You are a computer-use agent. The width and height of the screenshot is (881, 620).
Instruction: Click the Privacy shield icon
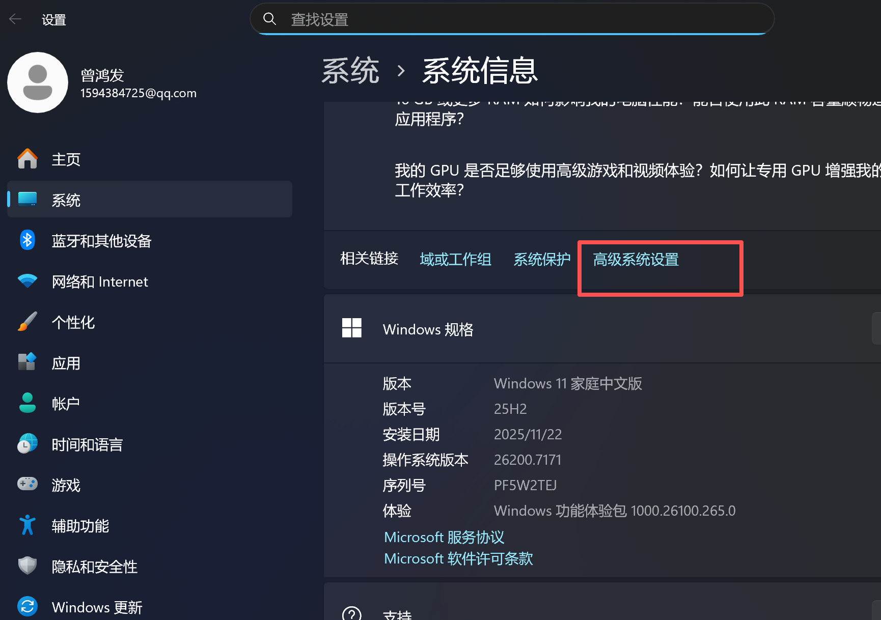27,566
